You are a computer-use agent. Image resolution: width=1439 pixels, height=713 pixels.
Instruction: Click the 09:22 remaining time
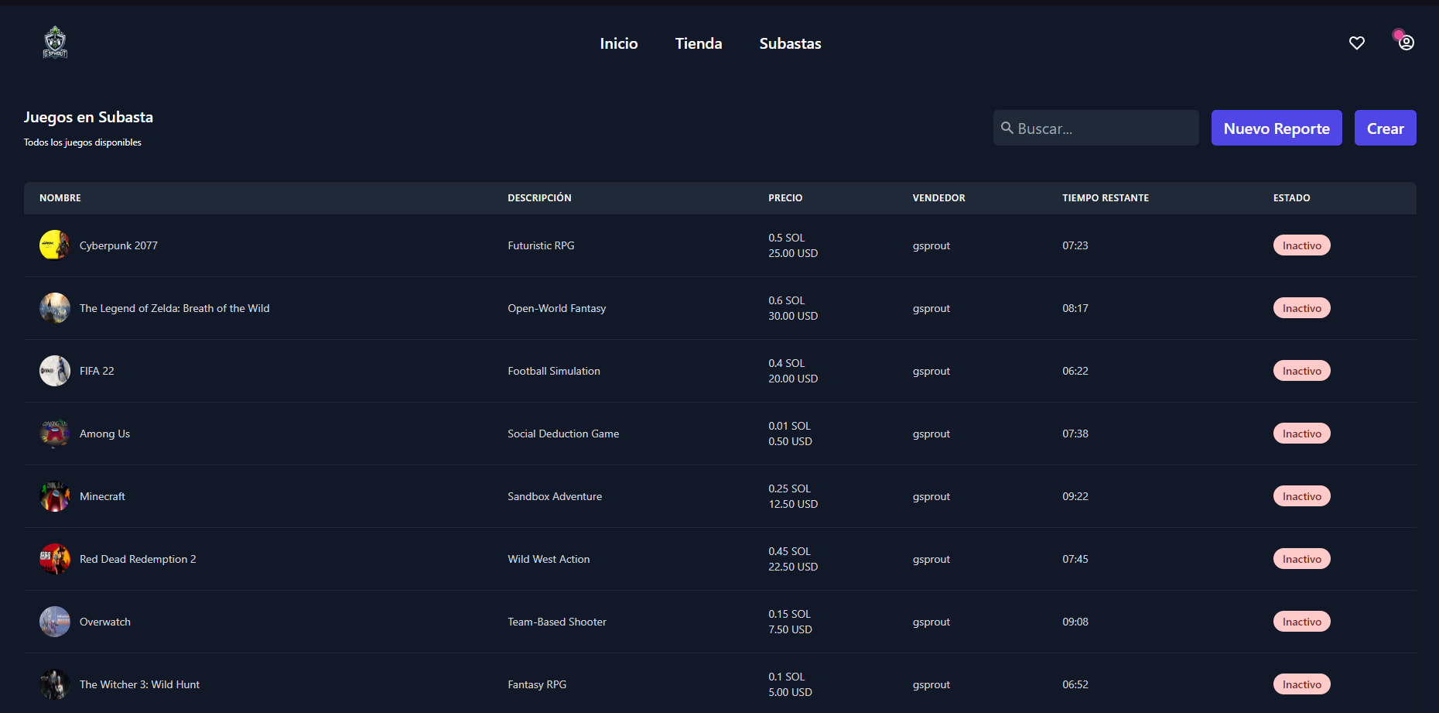click(x=1075, y=496)
